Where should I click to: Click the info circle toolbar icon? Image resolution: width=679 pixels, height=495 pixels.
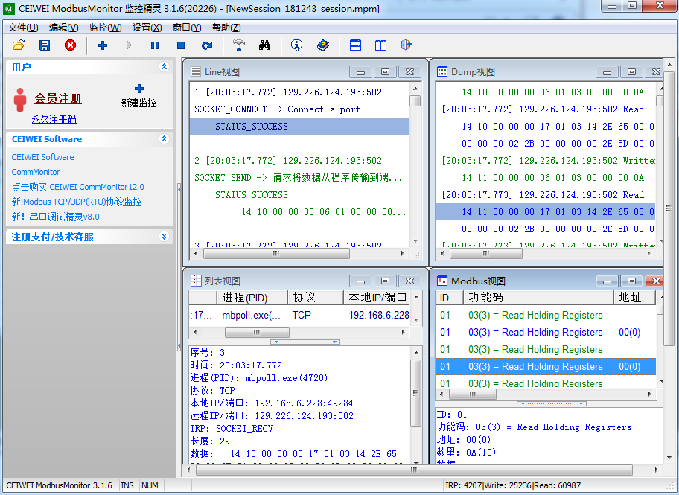[296, 45]
